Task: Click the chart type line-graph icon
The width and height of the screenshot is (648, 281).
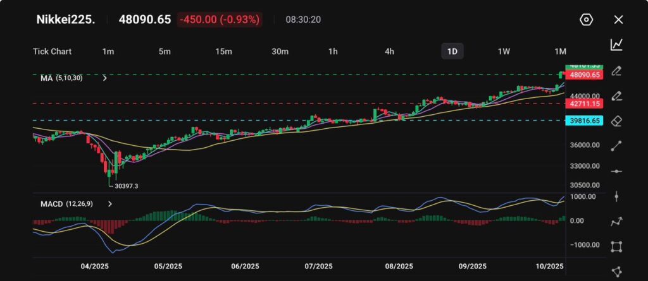Action: coord(616,45)
